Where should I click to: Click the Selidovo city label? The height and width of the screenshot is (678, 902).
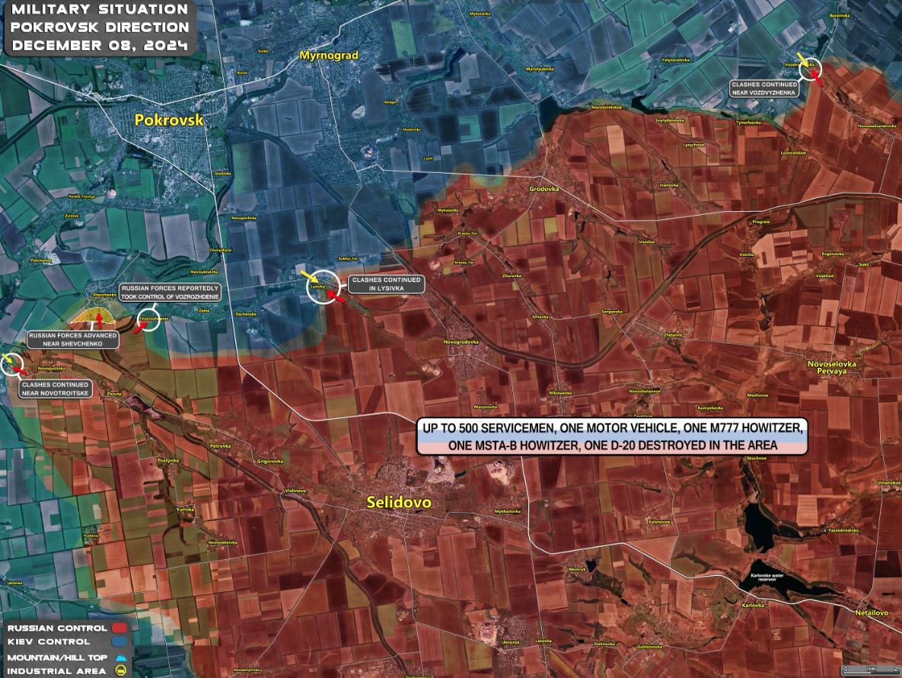pos(398,503)
